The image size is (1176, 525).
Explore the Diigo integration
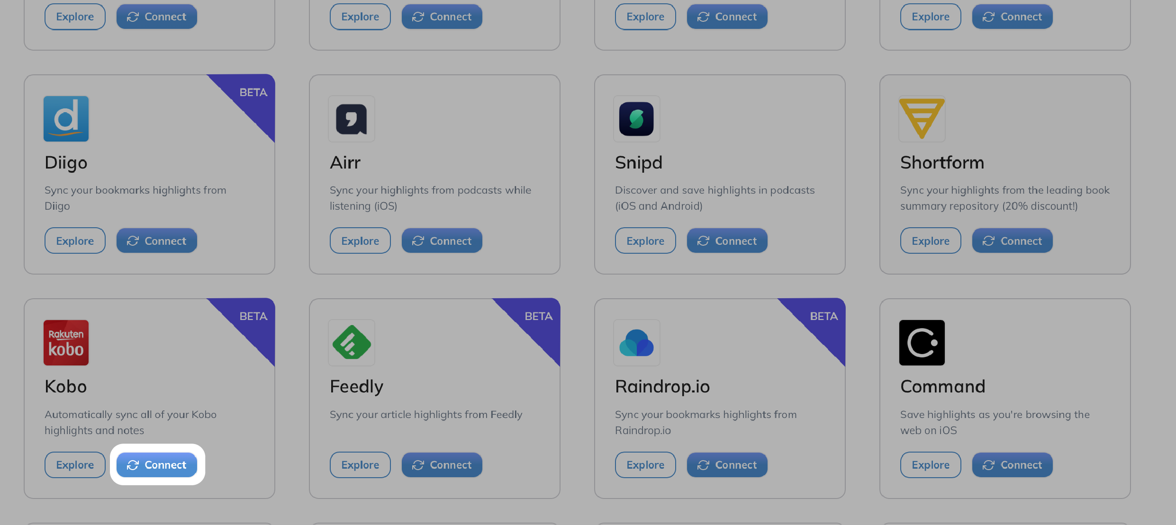[75, 240]
